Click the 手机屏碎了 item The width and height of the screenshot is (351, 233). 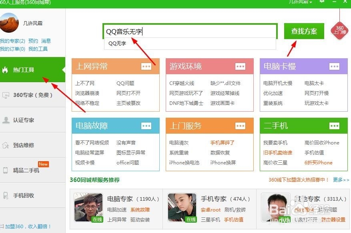[223, 142]
